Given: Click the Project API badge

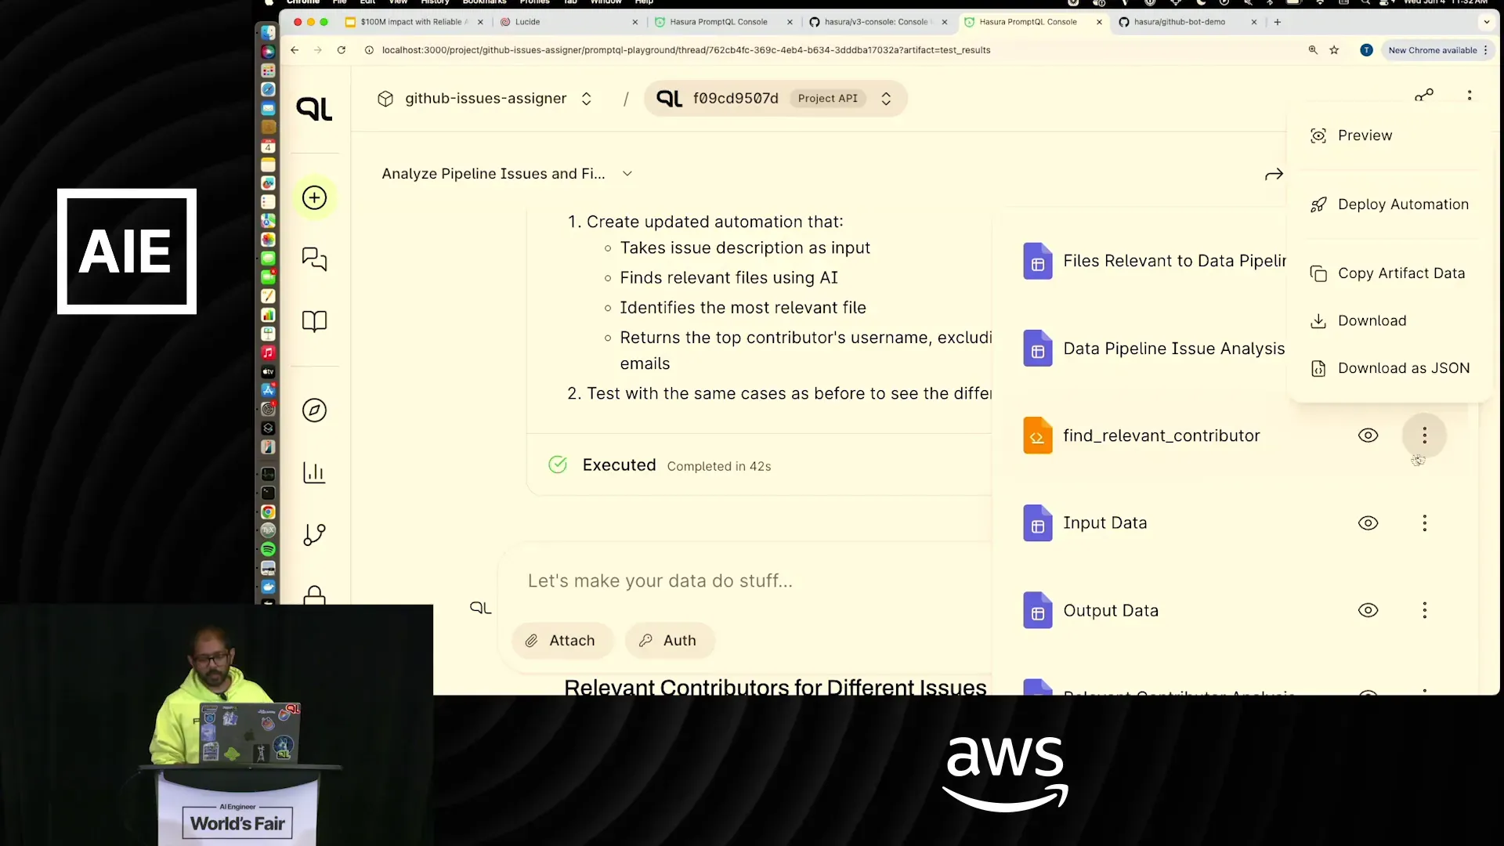Looking at the screenshot, I should [x=827, y=99].
